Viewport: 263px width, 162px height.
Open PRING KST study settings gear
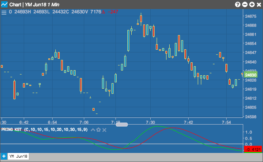tap(98, 130)
